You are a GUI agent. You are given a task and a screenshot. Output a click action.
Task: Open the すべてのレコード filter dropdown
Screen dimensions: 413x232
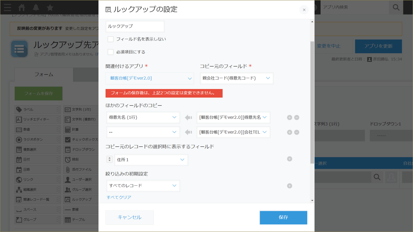(143, 186)
